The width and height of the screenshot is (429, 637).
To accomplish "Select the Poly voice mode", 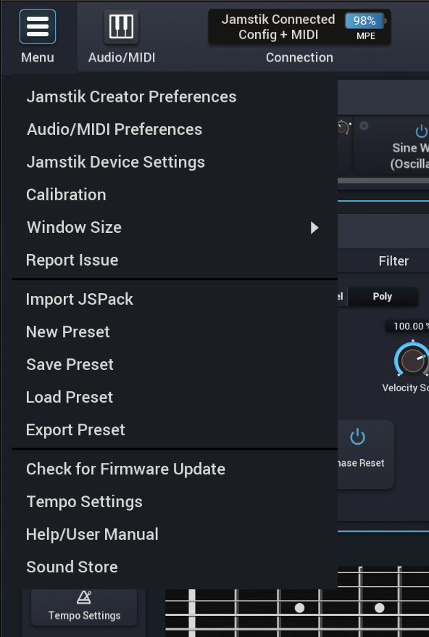I will click(383, 296).
